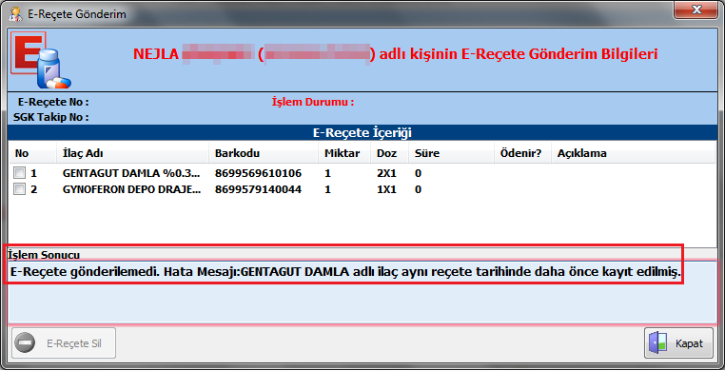The width and height of the screenshot is (725, 371).
Task: Click the E-Reçete İçeriği section header
Action: 362,133
